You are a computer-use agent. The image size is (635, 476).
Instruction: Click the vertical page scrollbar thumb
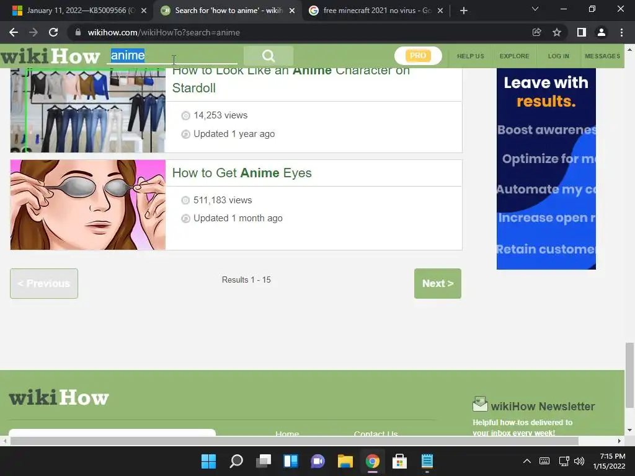tap(629, 375)
